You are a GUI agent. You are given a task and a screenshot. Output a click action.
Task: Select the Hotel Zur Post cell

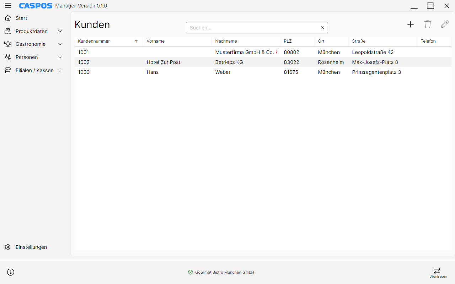coord(164,62)
